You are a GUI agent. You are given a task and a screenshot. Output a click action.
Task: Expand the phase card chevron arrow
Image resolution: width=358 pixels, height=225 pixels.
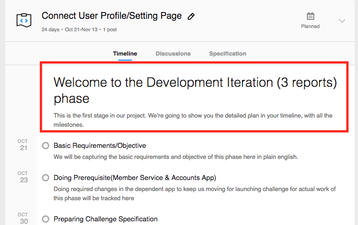click(x=342, y=21)
